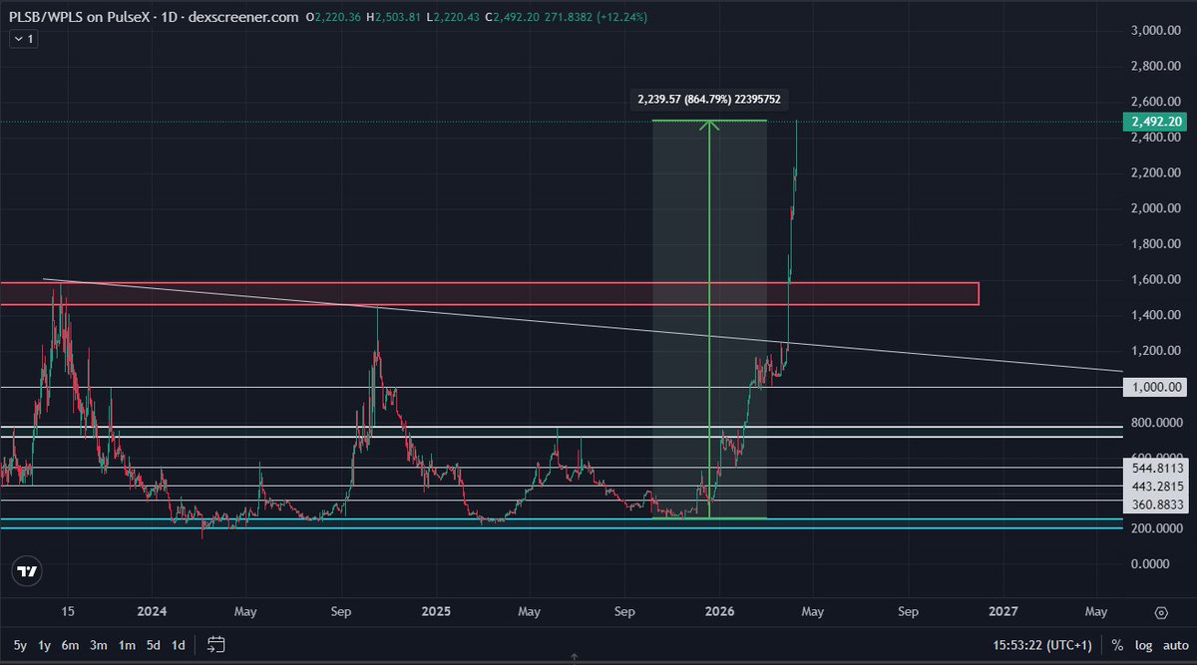Set chart range to 6m

pyautogui.click(x=70, y=645)
